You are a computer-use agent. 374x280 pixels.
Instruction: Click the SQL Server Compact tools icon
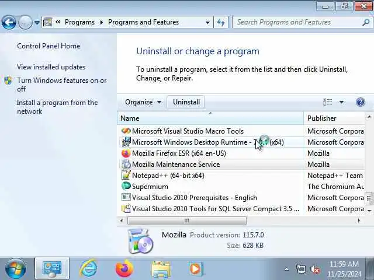126,209
